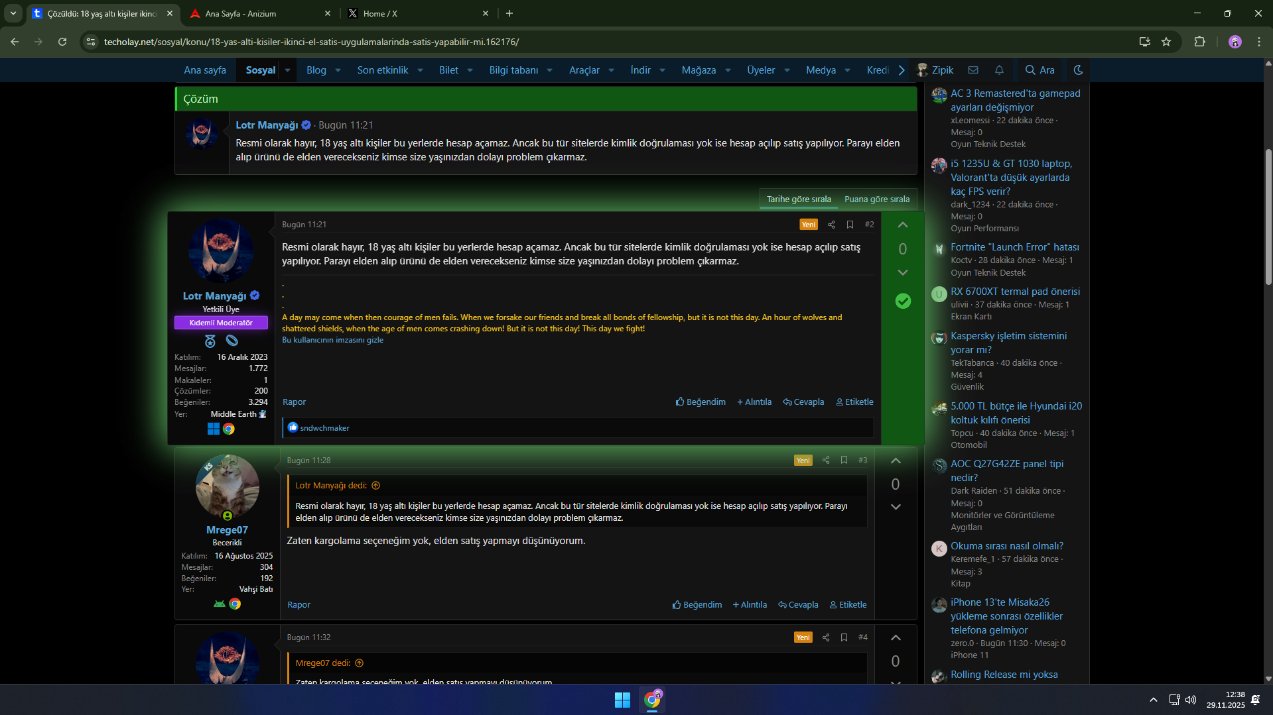Bookmark post #3
This screenshot has height=715, width=1273.
844,460
